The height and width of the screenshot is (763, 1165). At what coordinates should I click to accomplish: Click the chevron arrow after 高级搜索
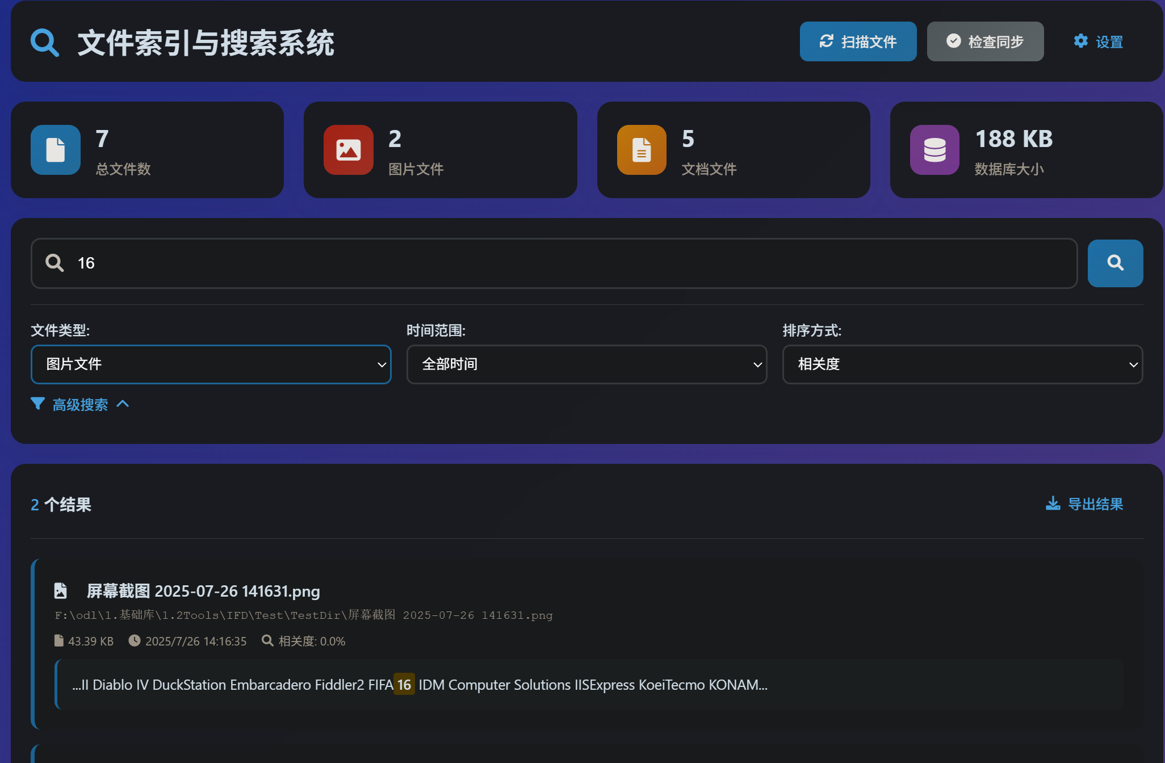tap(123, 404)
